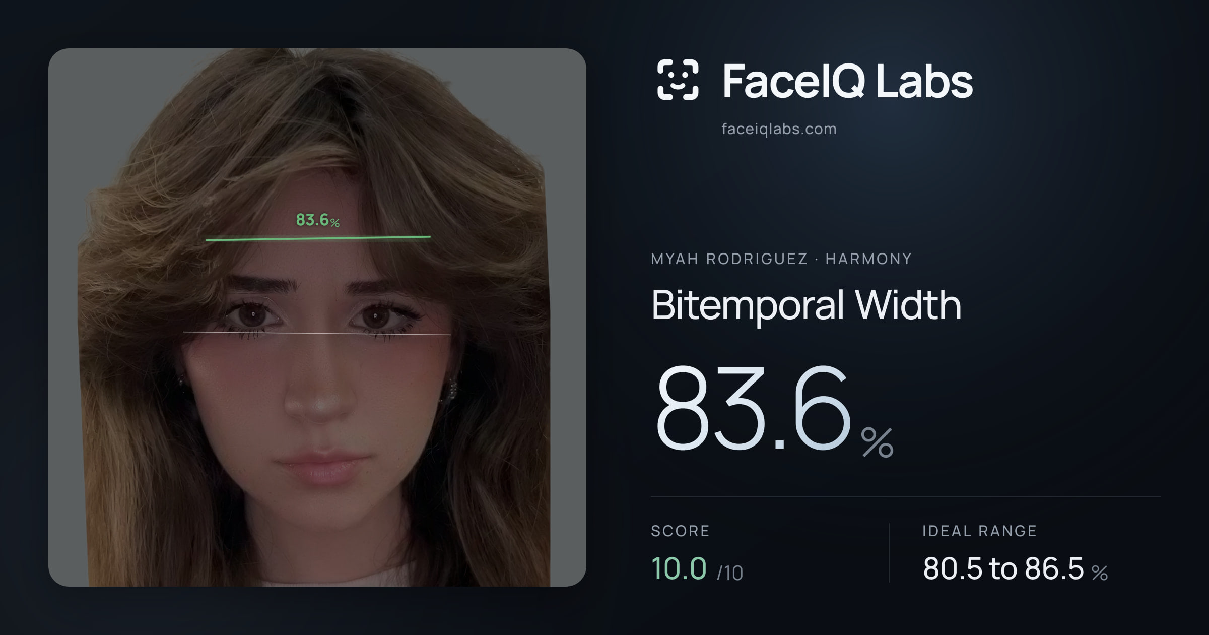The width and height of the screenshot is (1209, 635).
Task: Click the horizontal divider under the value
Action: 906,496
